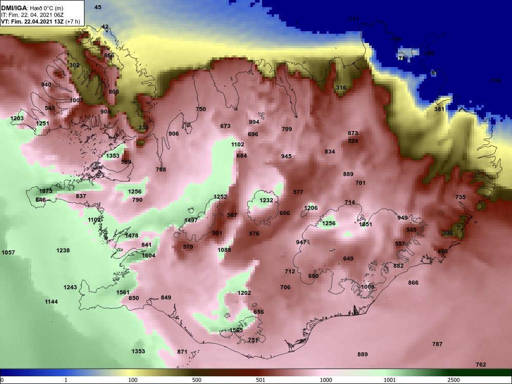Click the -189 map value
This screenshot has height=384, width=512.
428,53
